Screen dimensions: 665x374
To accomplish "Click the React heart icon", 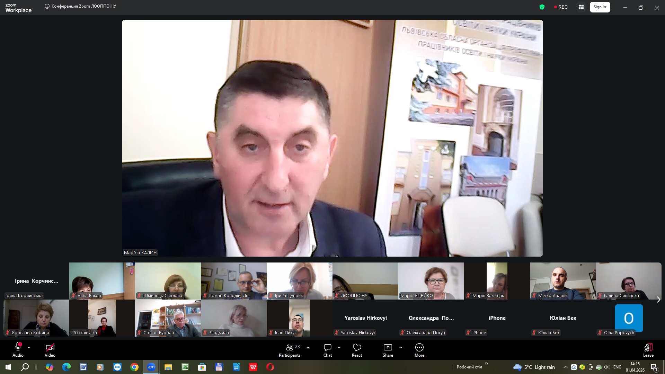I will click(x=357, y=348).
